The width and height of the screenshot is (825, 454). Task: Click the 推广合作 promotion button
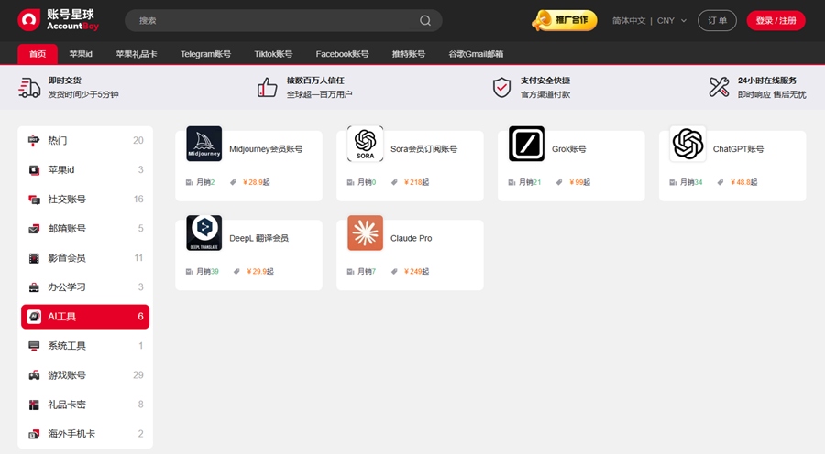pos(565,20)
